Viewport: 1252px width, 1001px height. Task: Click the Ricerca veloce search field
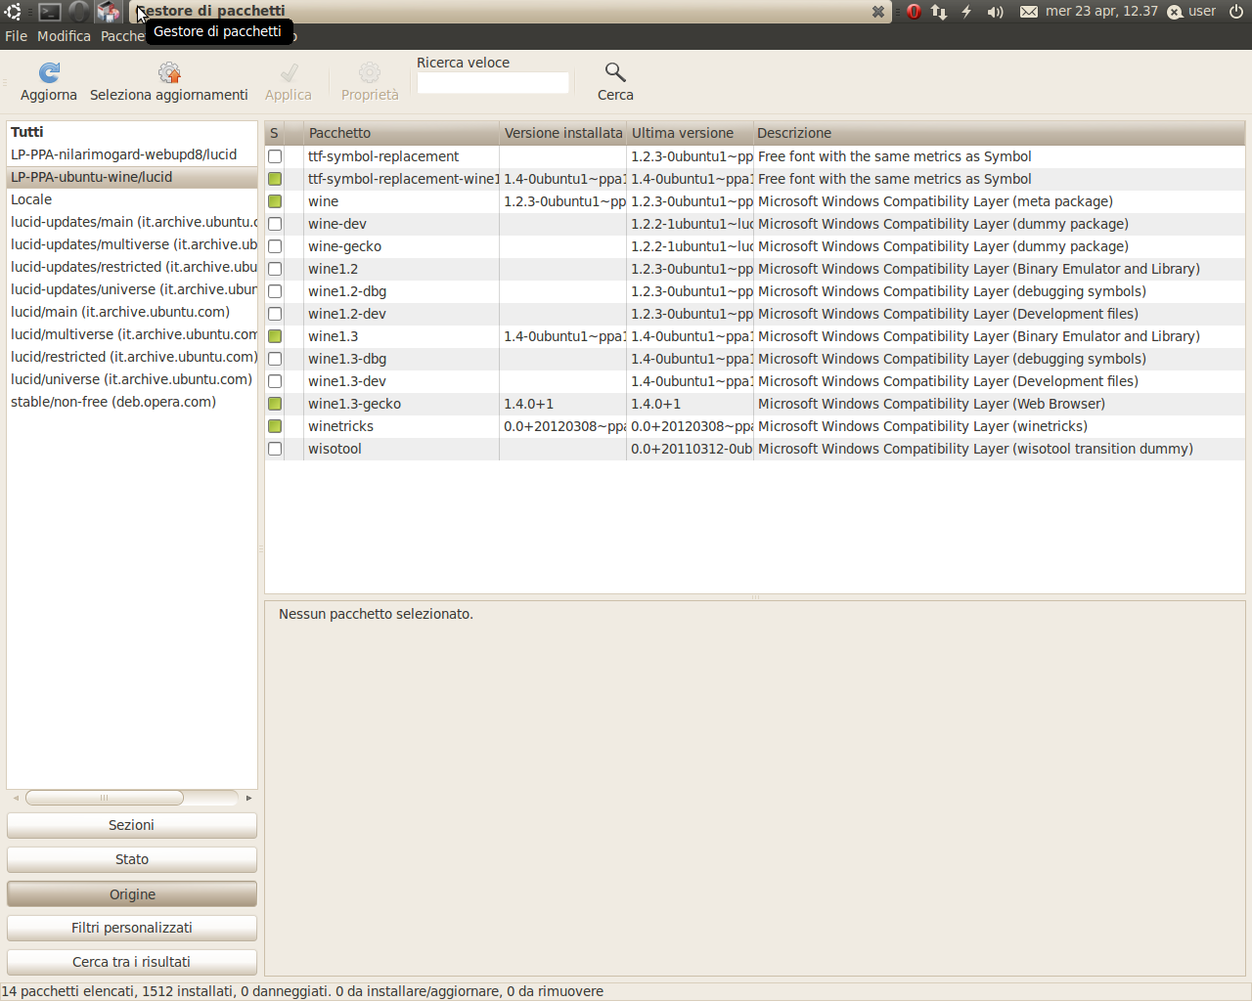click(493, 83)
